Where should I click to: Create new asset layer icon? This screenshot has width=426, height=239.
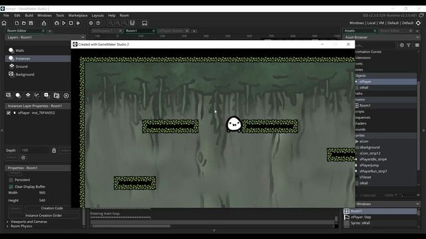47,95
